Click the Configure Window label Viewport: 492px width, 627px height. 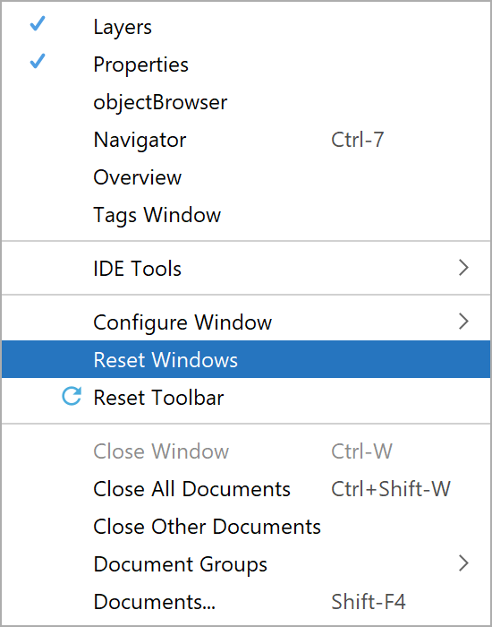182,322
